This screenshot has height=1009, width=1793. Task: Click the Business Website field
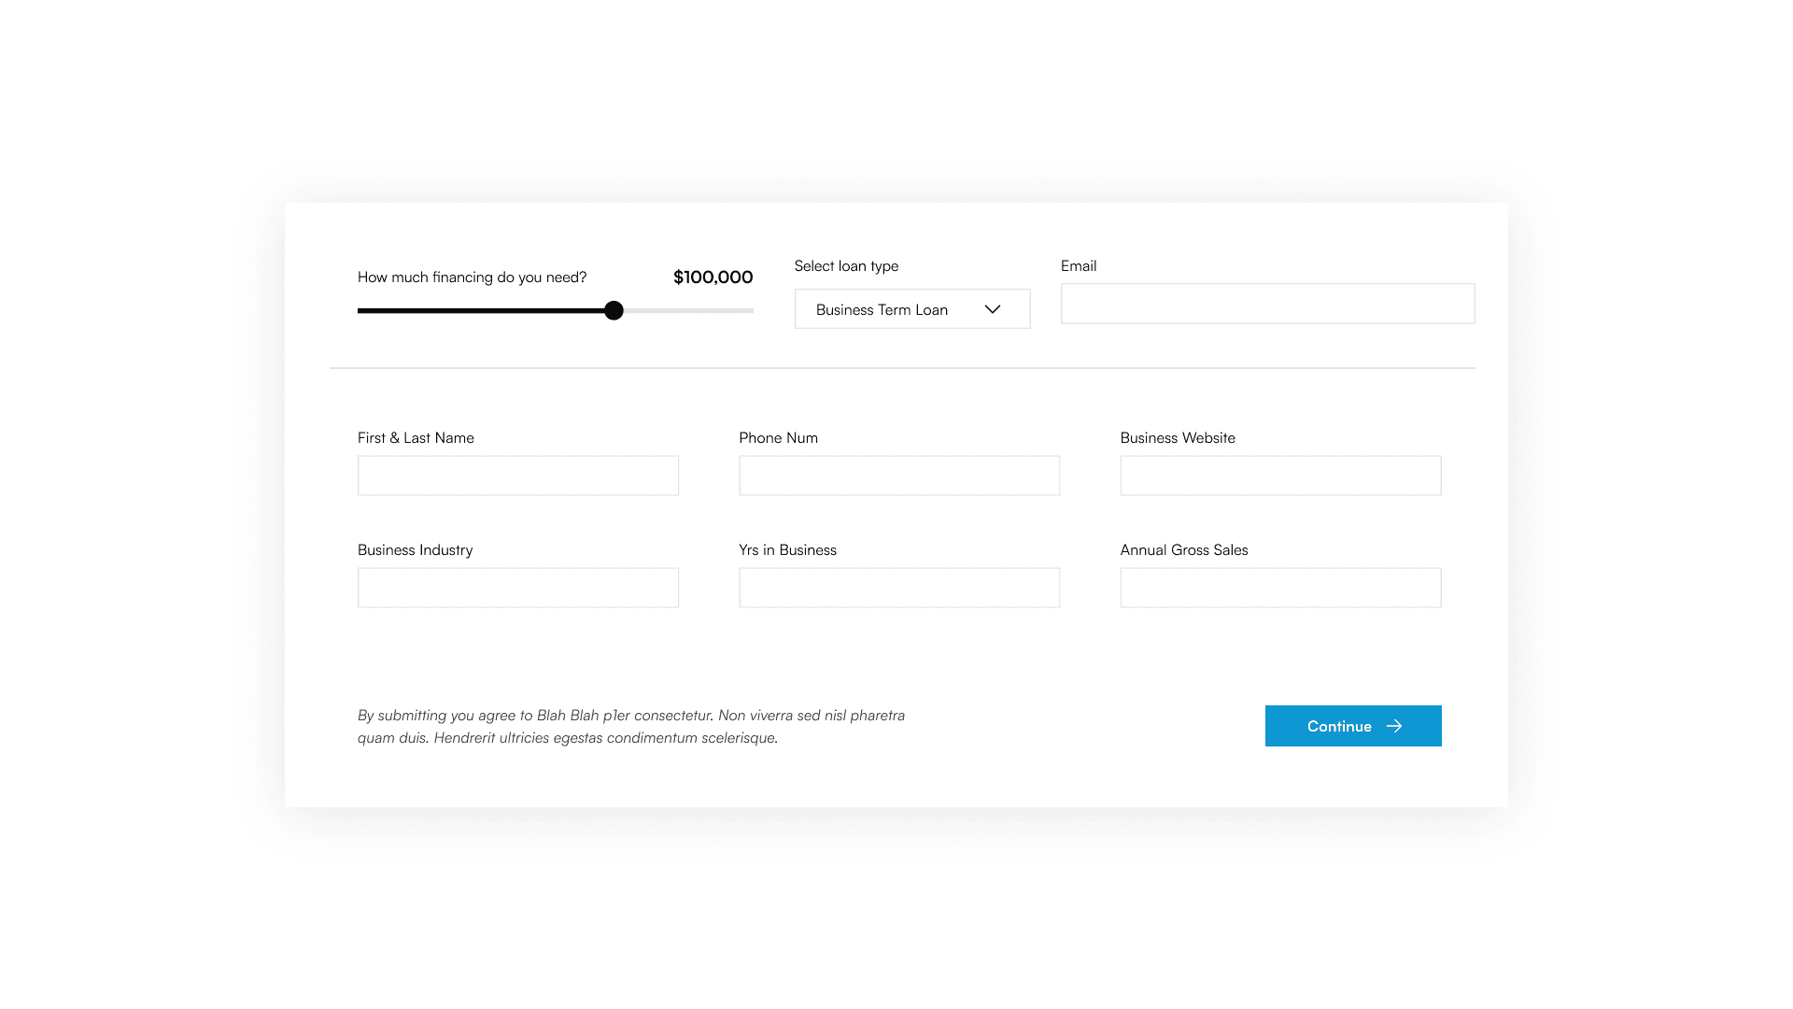coord(1279,475)
